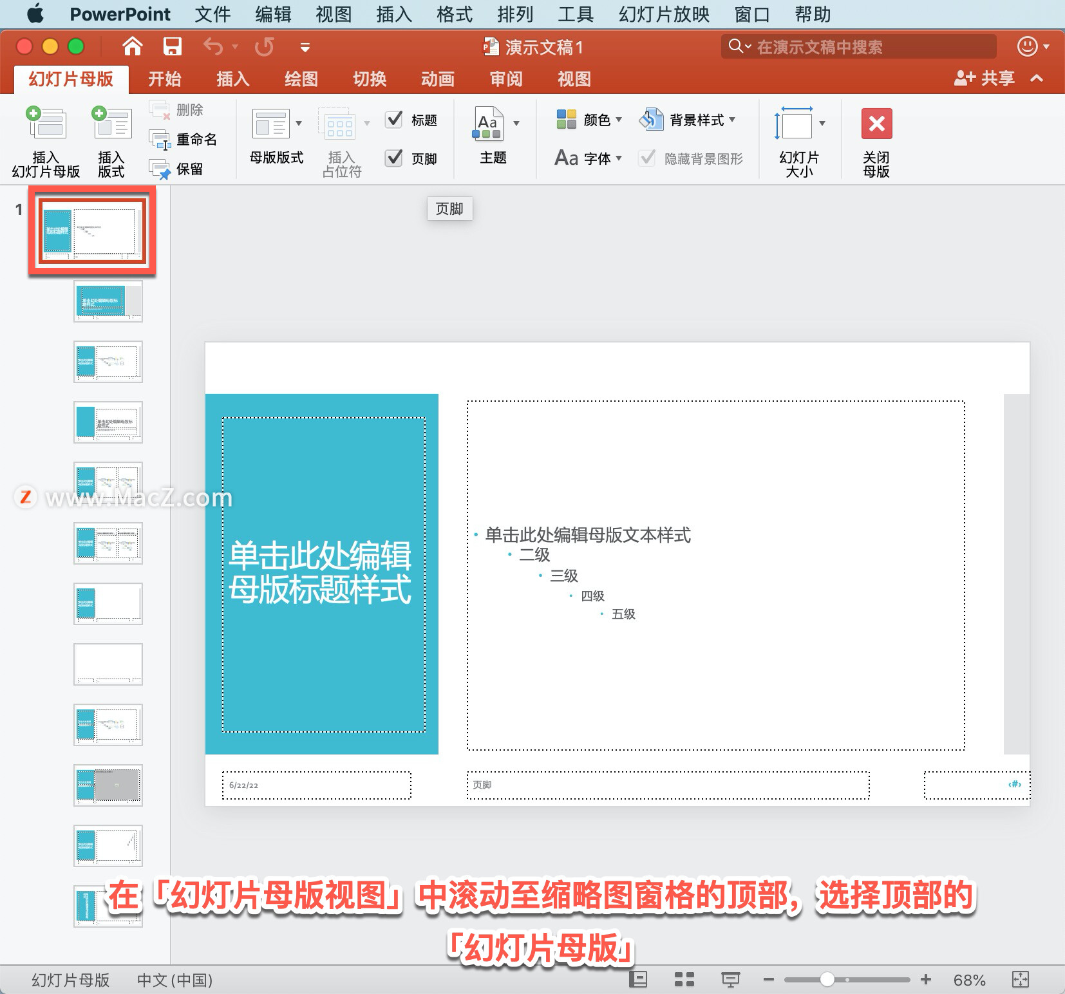Open the 幻灯片放映 menu
This screenshot has width=1065, height=994.
click(x=664, y=14)
